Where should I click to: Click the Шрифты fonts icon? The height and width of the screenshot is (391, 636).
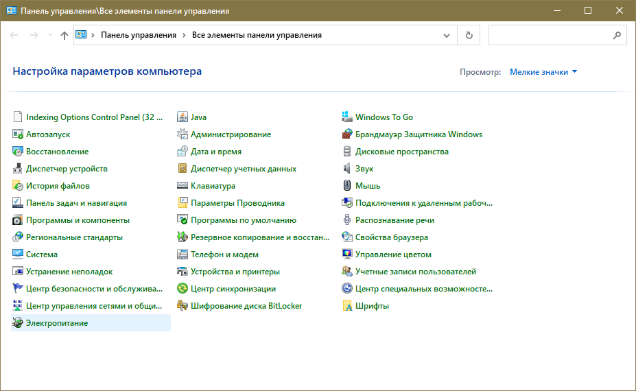pos(347,306)
